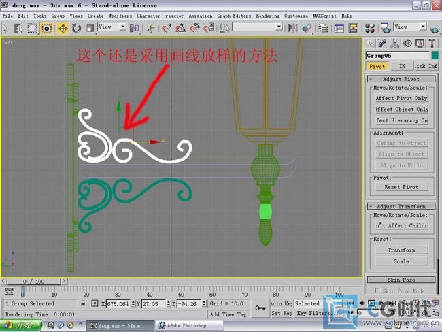Open the File menu
Screen dimensions: 442x332
pyautogui.click(x=7, y=16)
